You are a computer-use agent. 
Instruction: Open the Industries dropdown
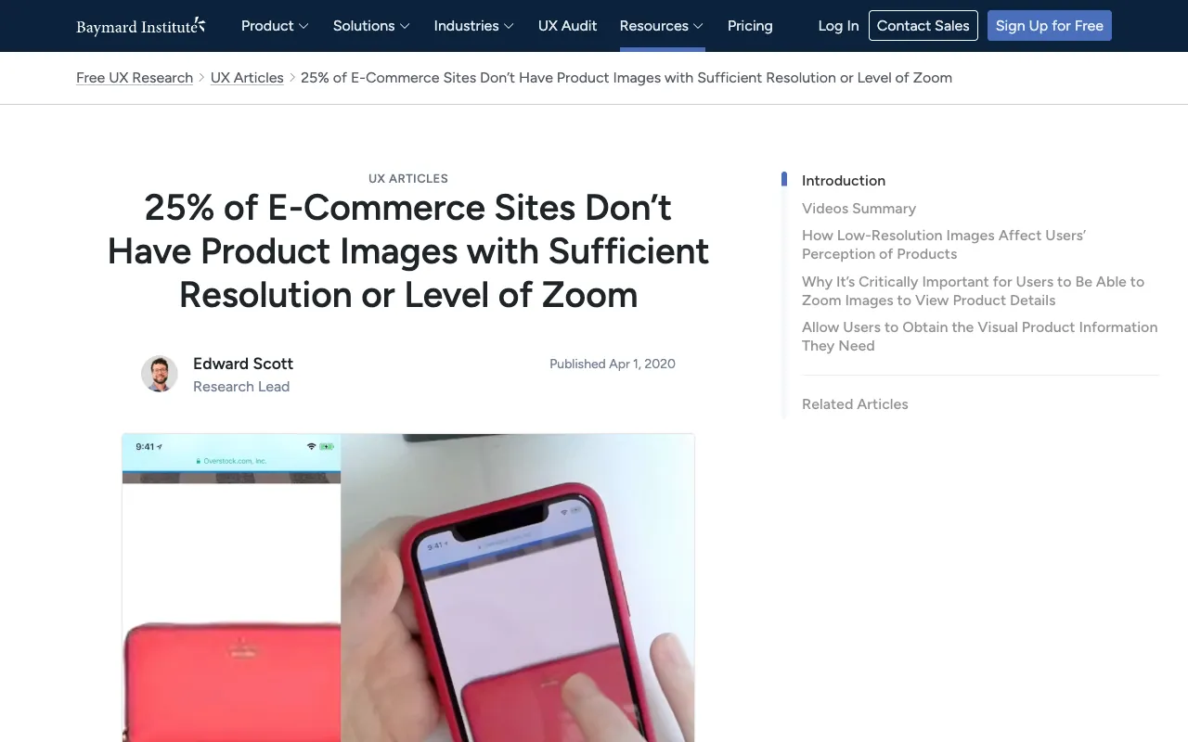(473, 26)
